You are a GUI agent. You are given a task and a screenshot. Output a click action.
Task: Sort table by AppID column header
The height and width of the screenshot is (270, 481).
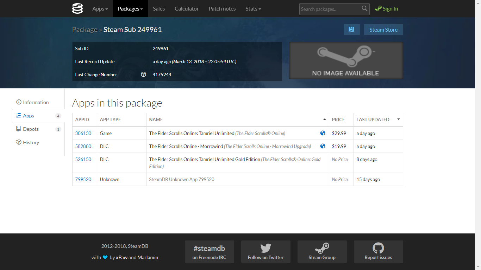tap(85, 120)
